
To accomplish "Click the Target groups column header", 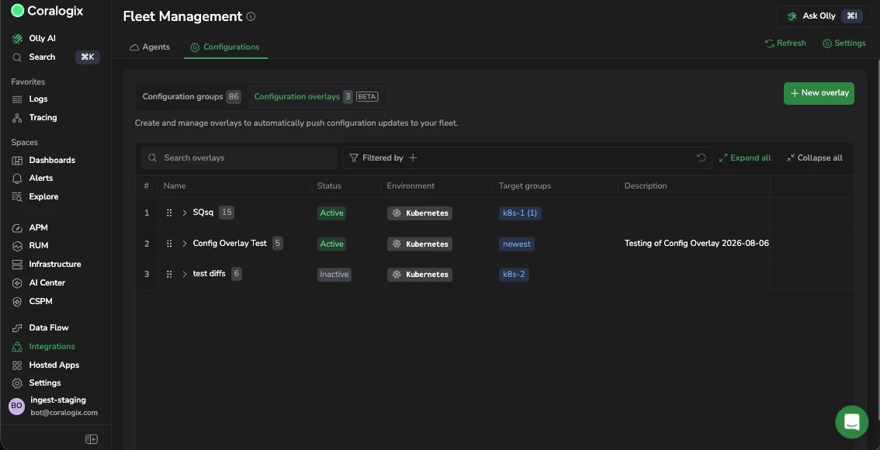I will coord(525,185).
